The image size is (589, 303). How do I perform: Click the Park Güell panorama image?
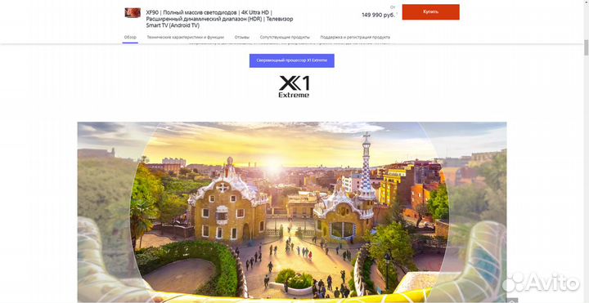[292, 212]
